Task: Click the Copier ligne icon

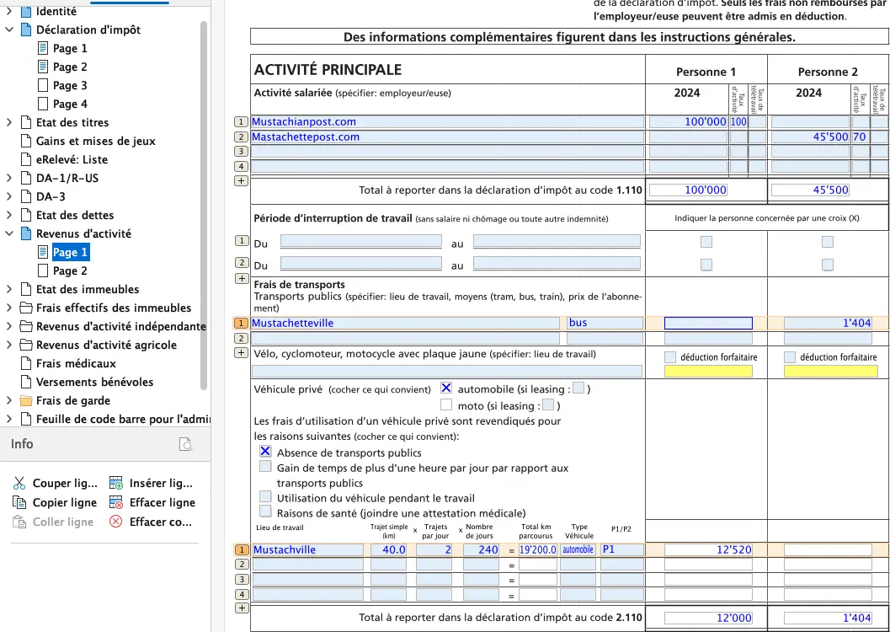Action: (19, 502)
